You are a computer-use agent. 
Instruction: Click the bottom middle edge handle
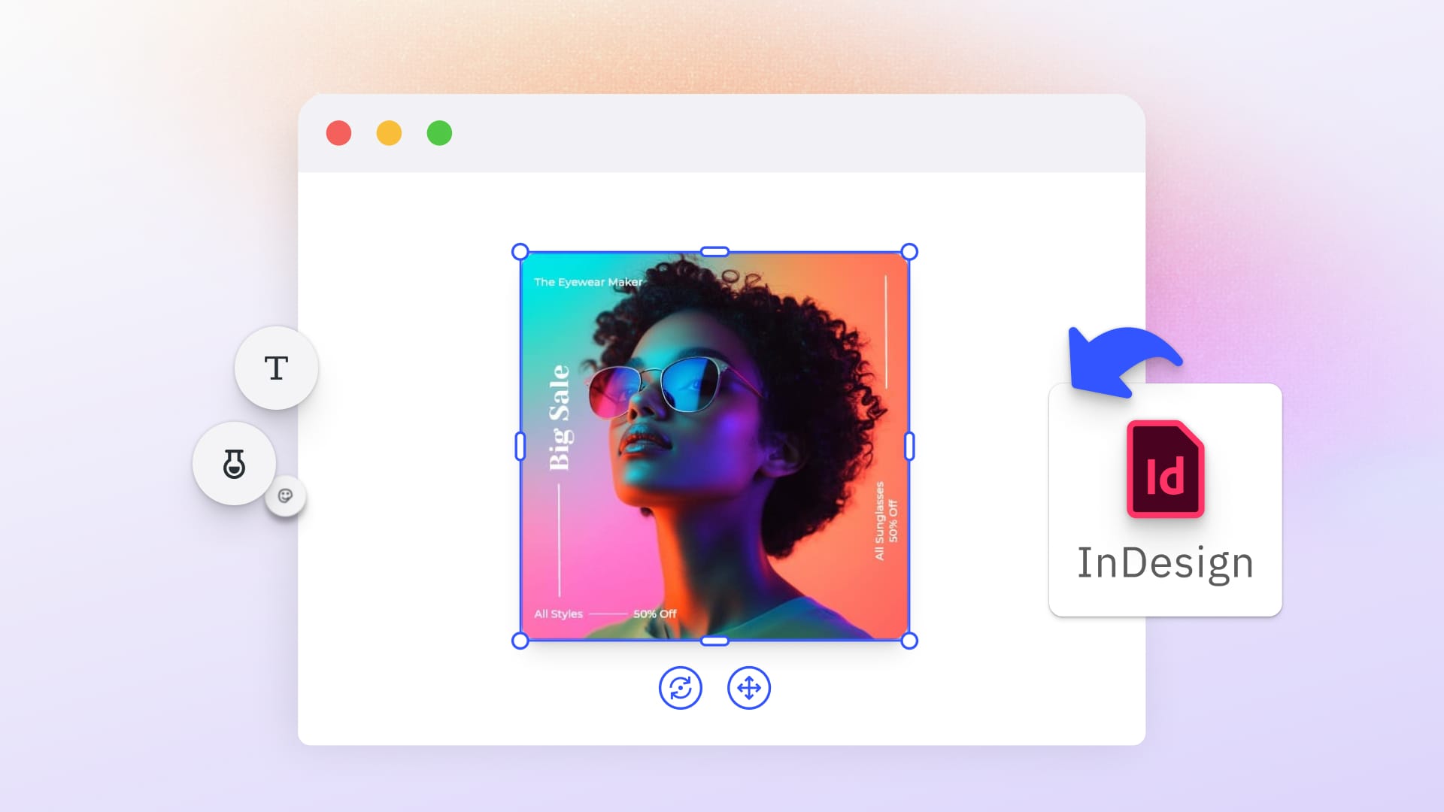(714, 641)
